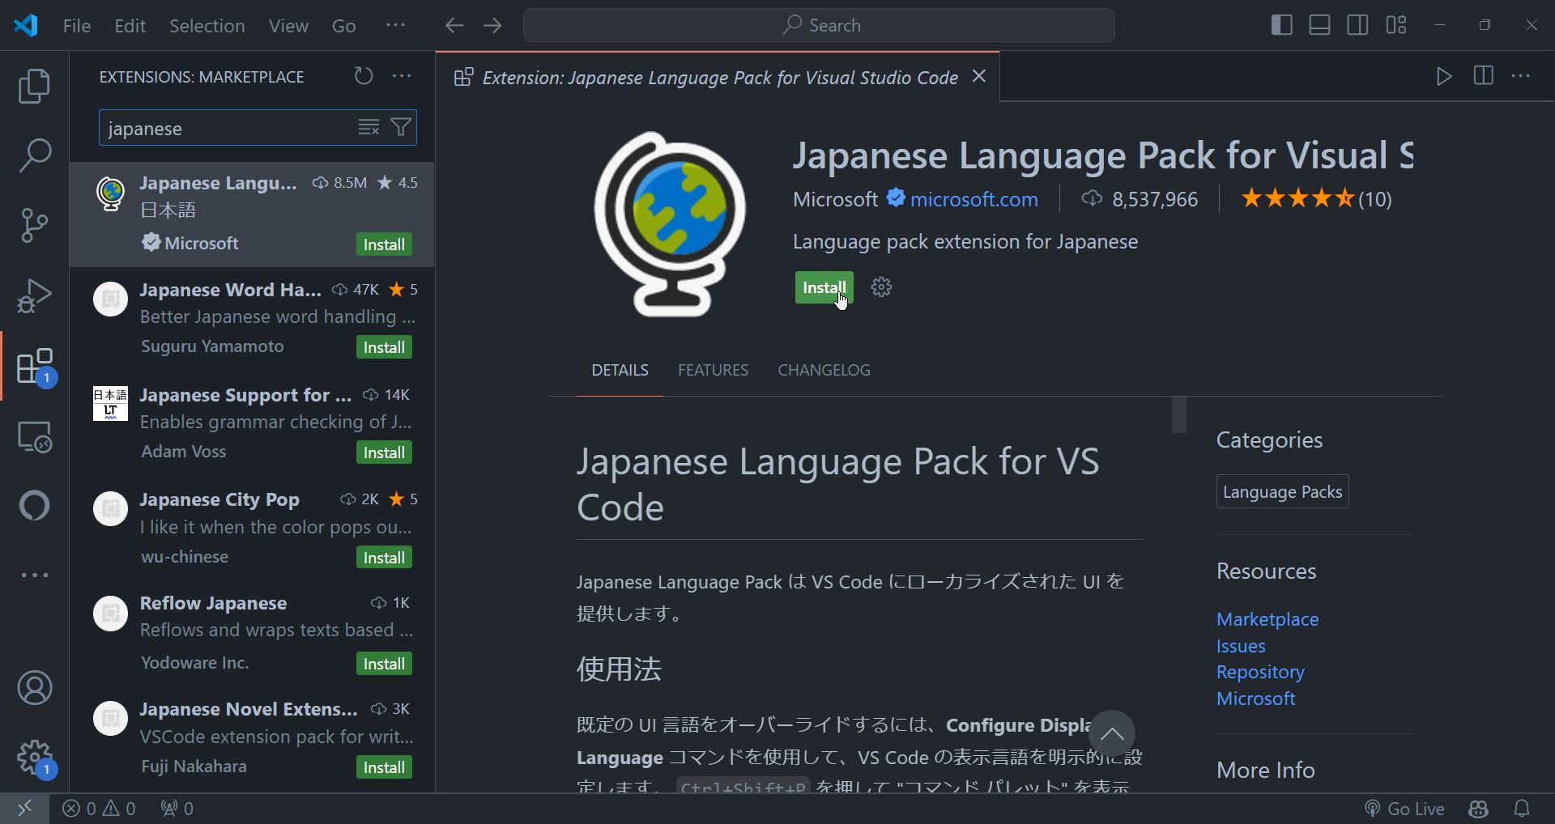Click the five-star rating (10)
This screenshot has height=824, width=1555.
tap(1316, 199)
